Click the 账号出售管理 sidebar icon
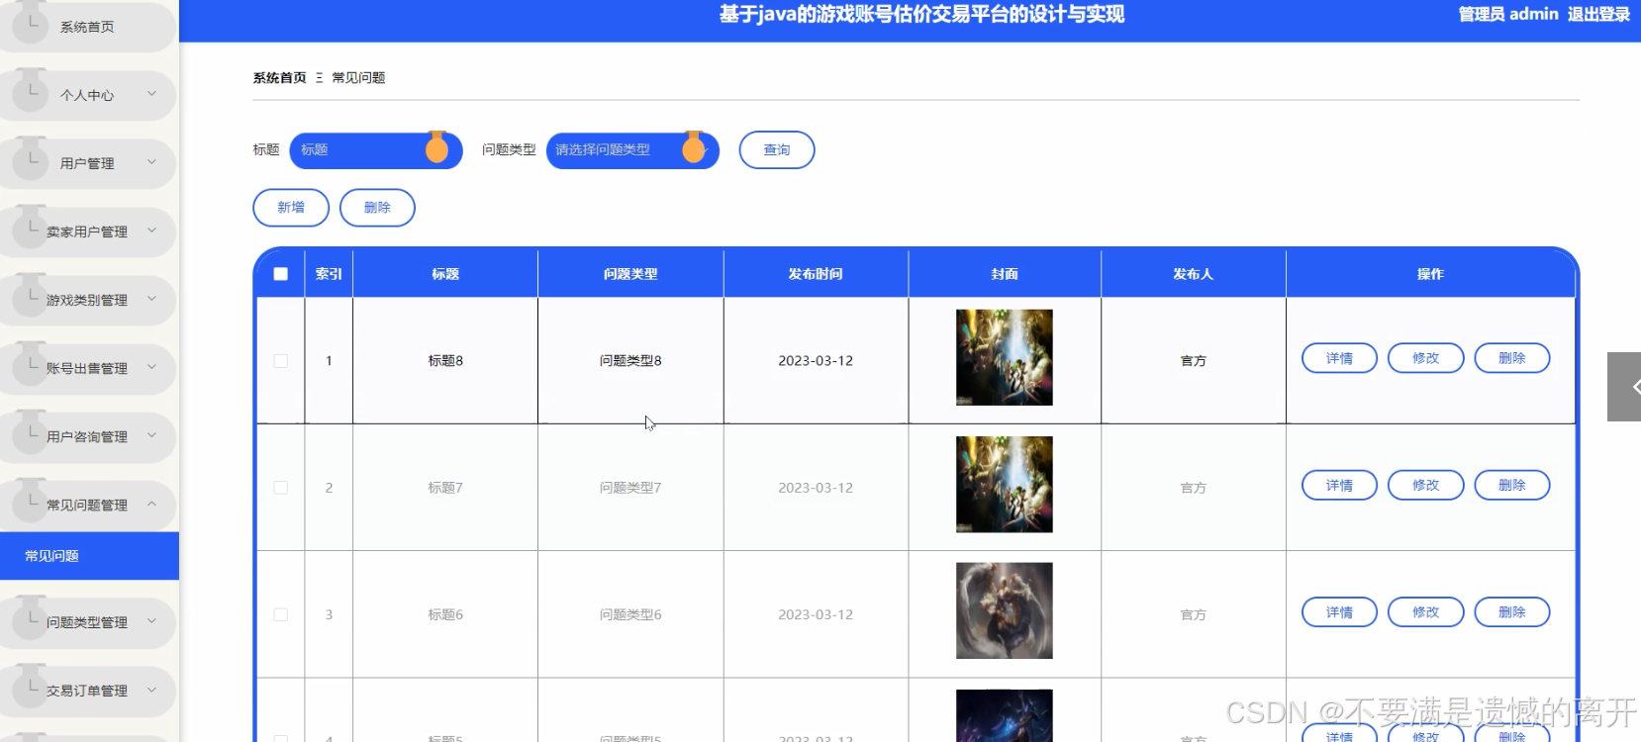 [x=31, y=366]
